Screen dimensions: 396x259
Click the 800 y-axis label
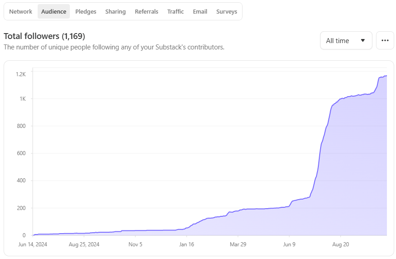tap(21, 126)
